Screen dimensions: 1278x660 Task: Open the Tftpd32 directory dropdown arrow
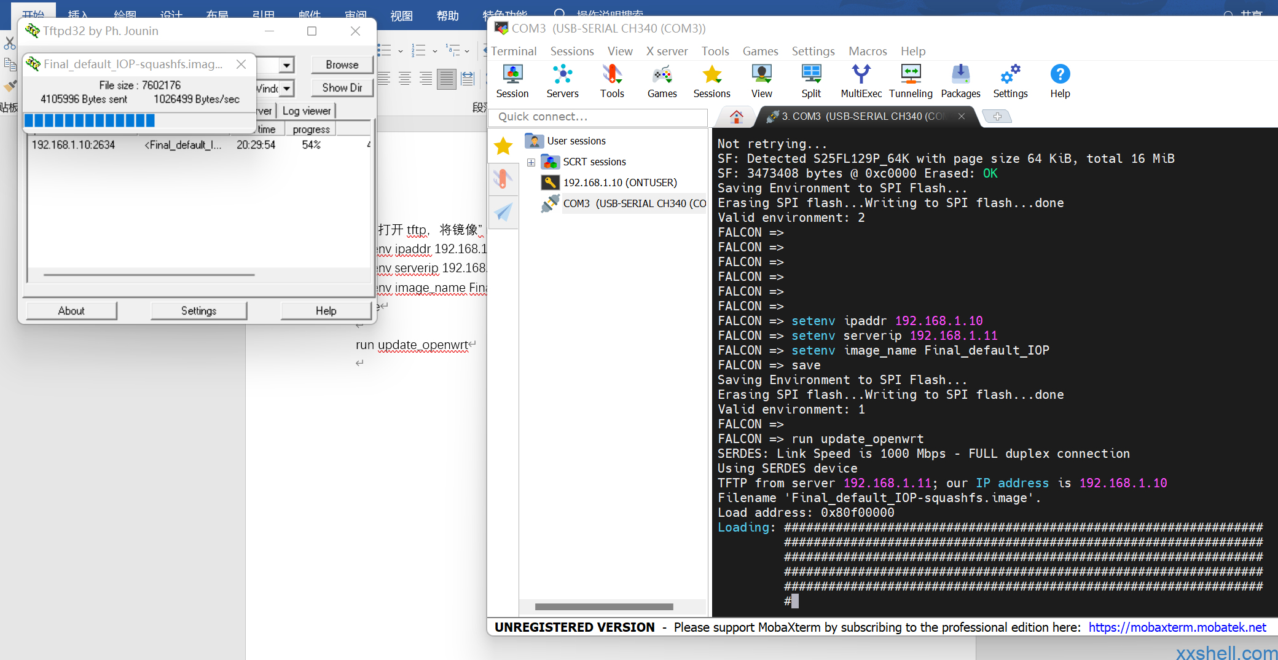[286, 65]
